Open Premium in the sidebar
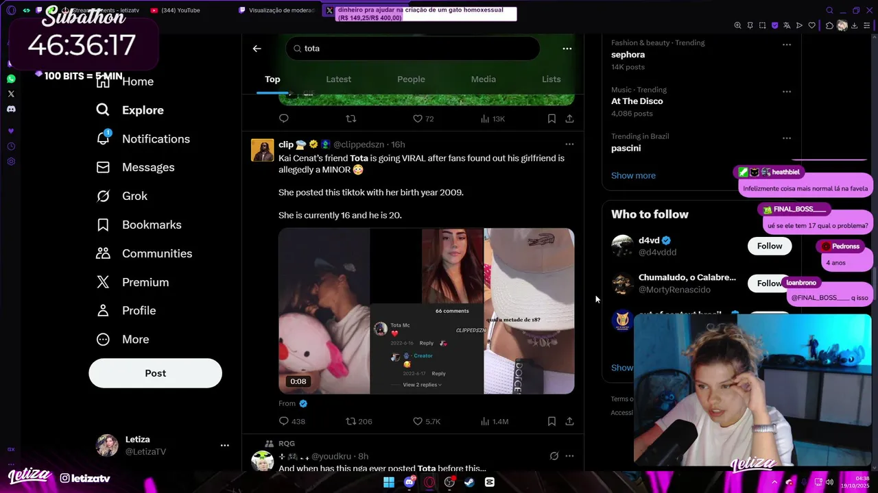 [x=132, y=282]
